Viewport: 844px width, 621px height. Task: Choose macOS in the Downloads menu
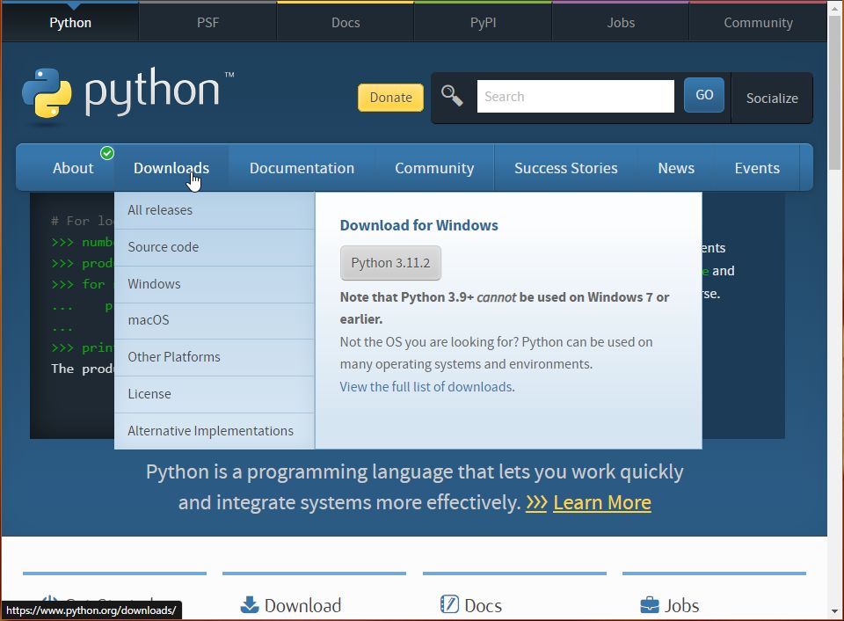(149, 320)
